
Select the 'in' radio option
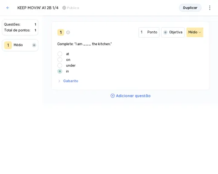coord(60,71)
